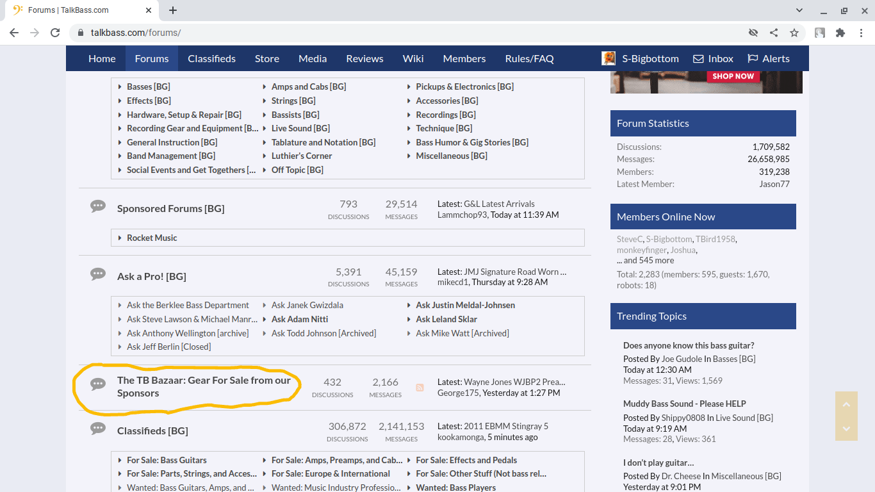Open the Inbox envelope link
The image size is (875, 492).
pos(713,58)
